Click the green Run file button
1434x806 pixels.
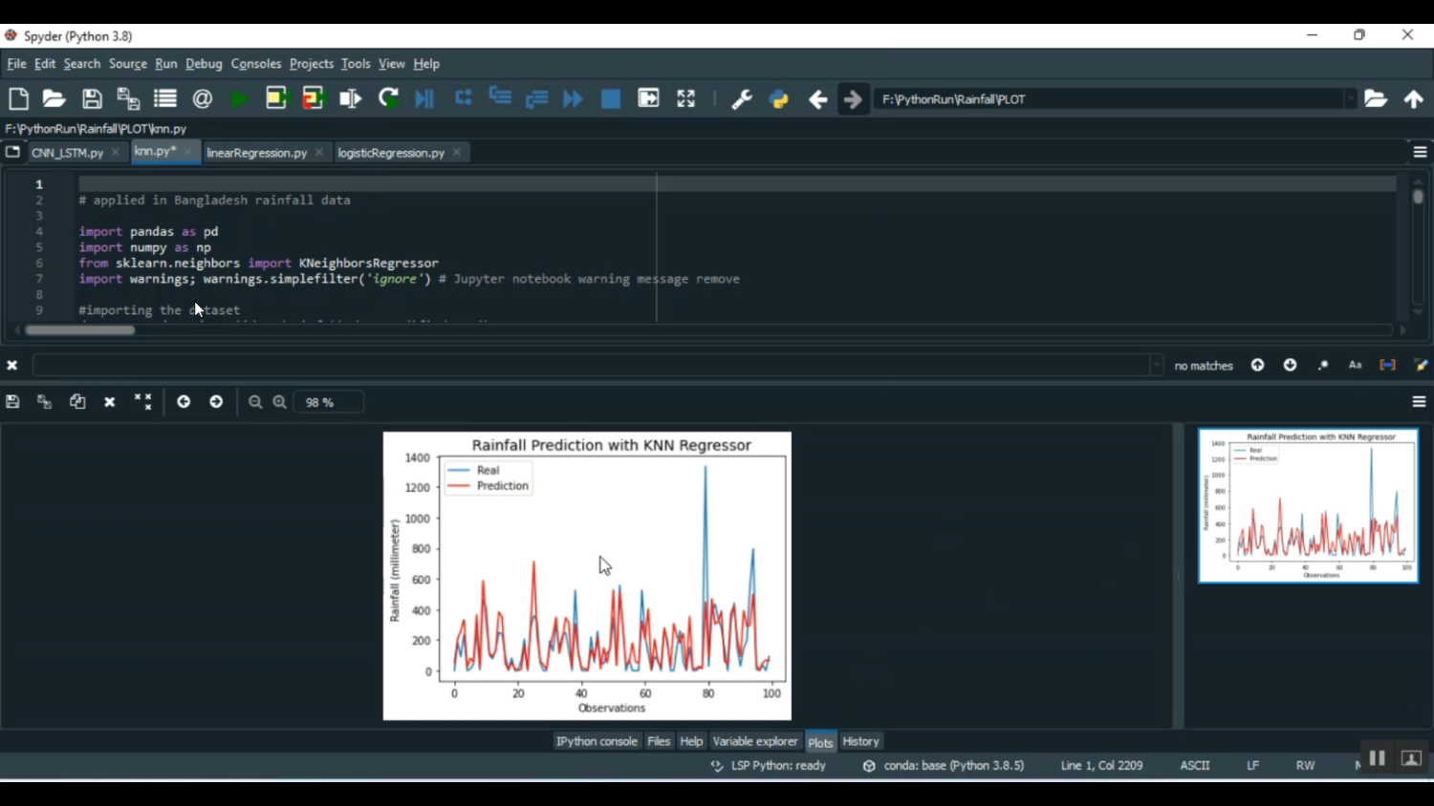[x=239, y=99]
